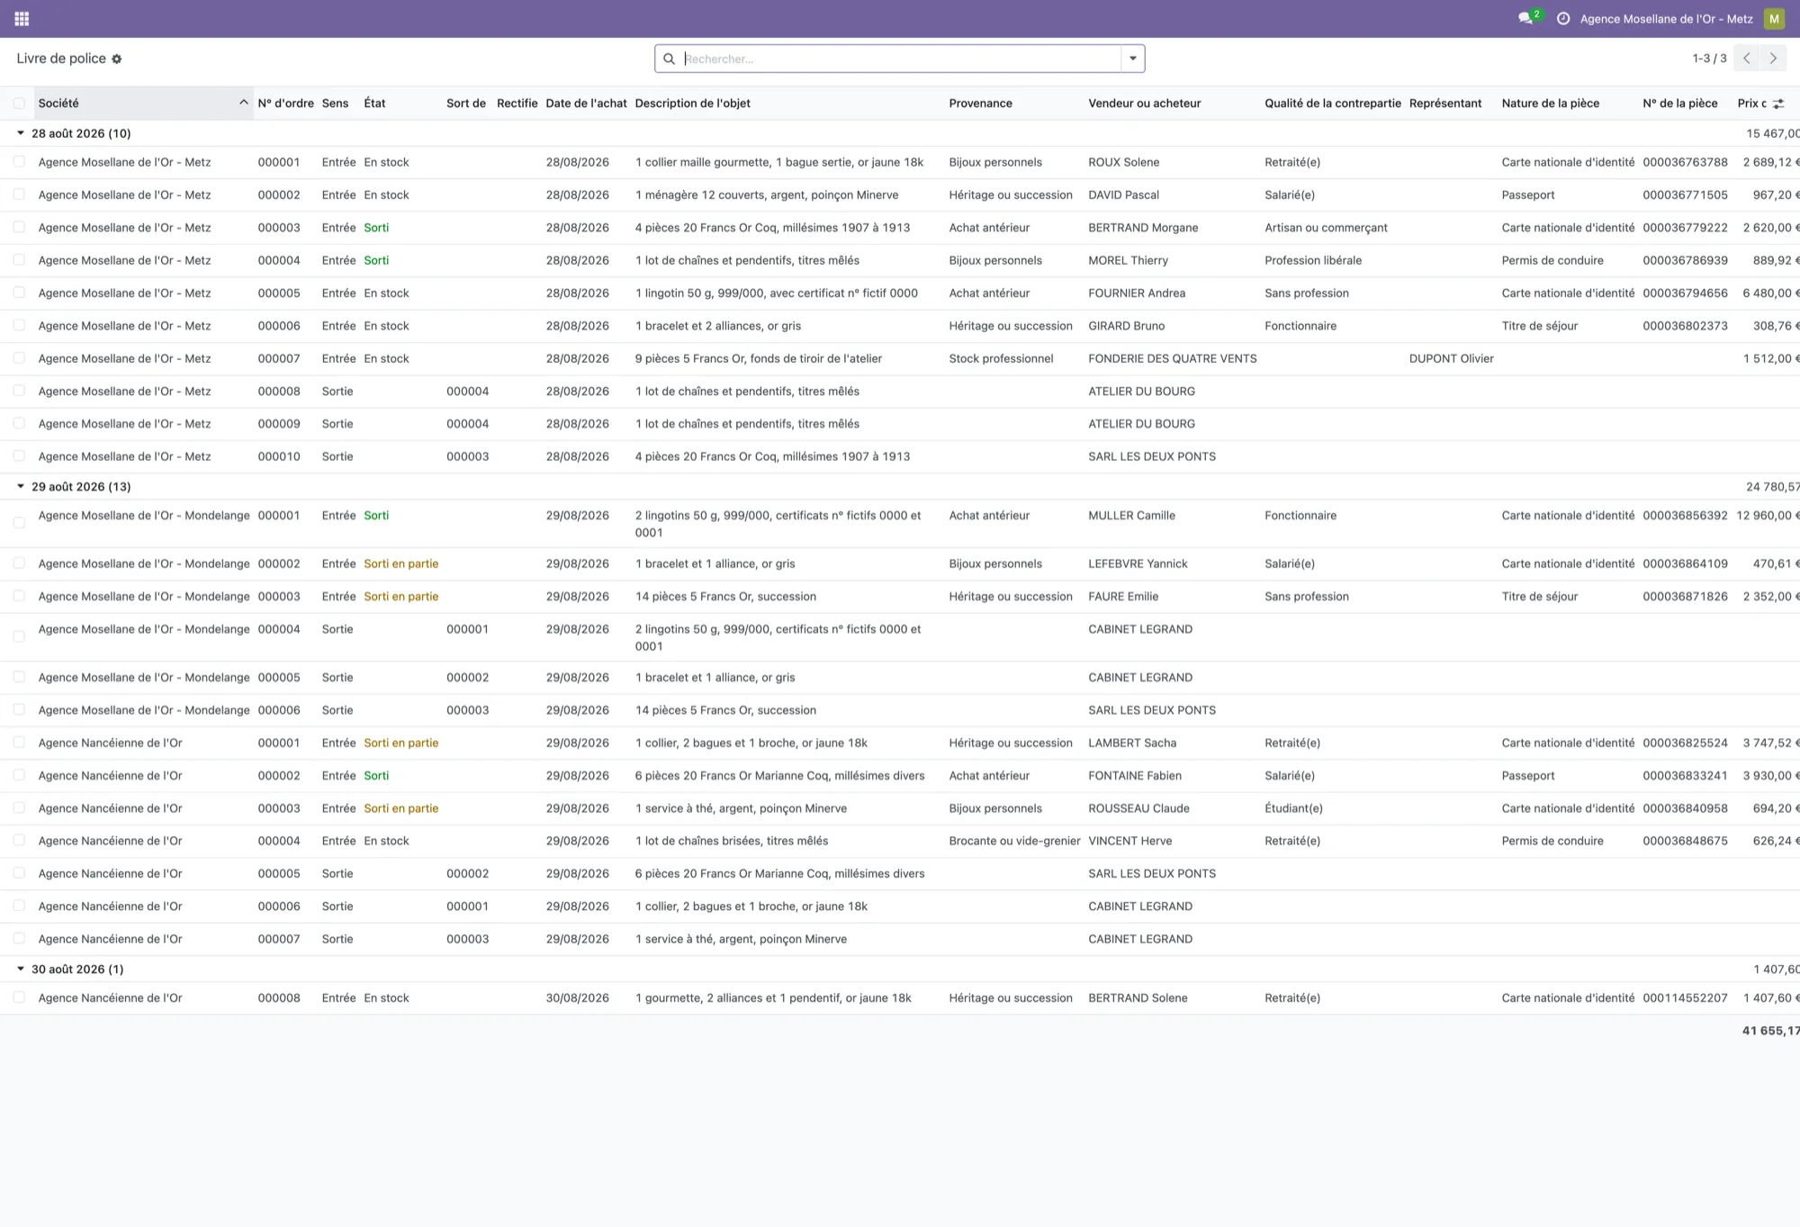The image size is (1800, 1227).
Task: Click the gear icon beside Livre de police
Action: pos(117,59)
